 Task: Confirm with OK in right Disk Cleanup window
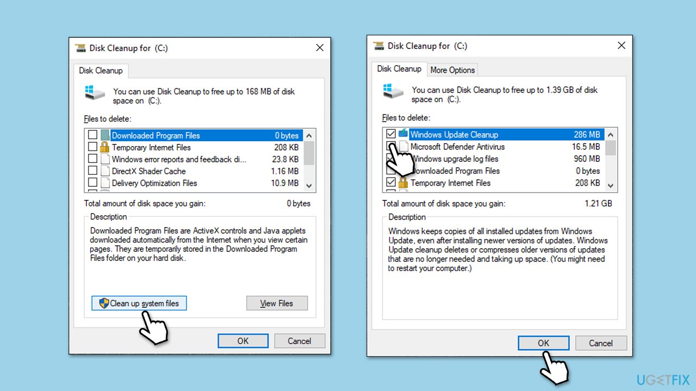544,343
